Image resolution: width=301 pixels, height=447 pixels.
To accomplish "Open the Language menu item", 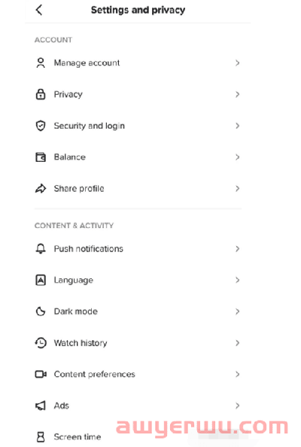I will [x=138, y=280].
